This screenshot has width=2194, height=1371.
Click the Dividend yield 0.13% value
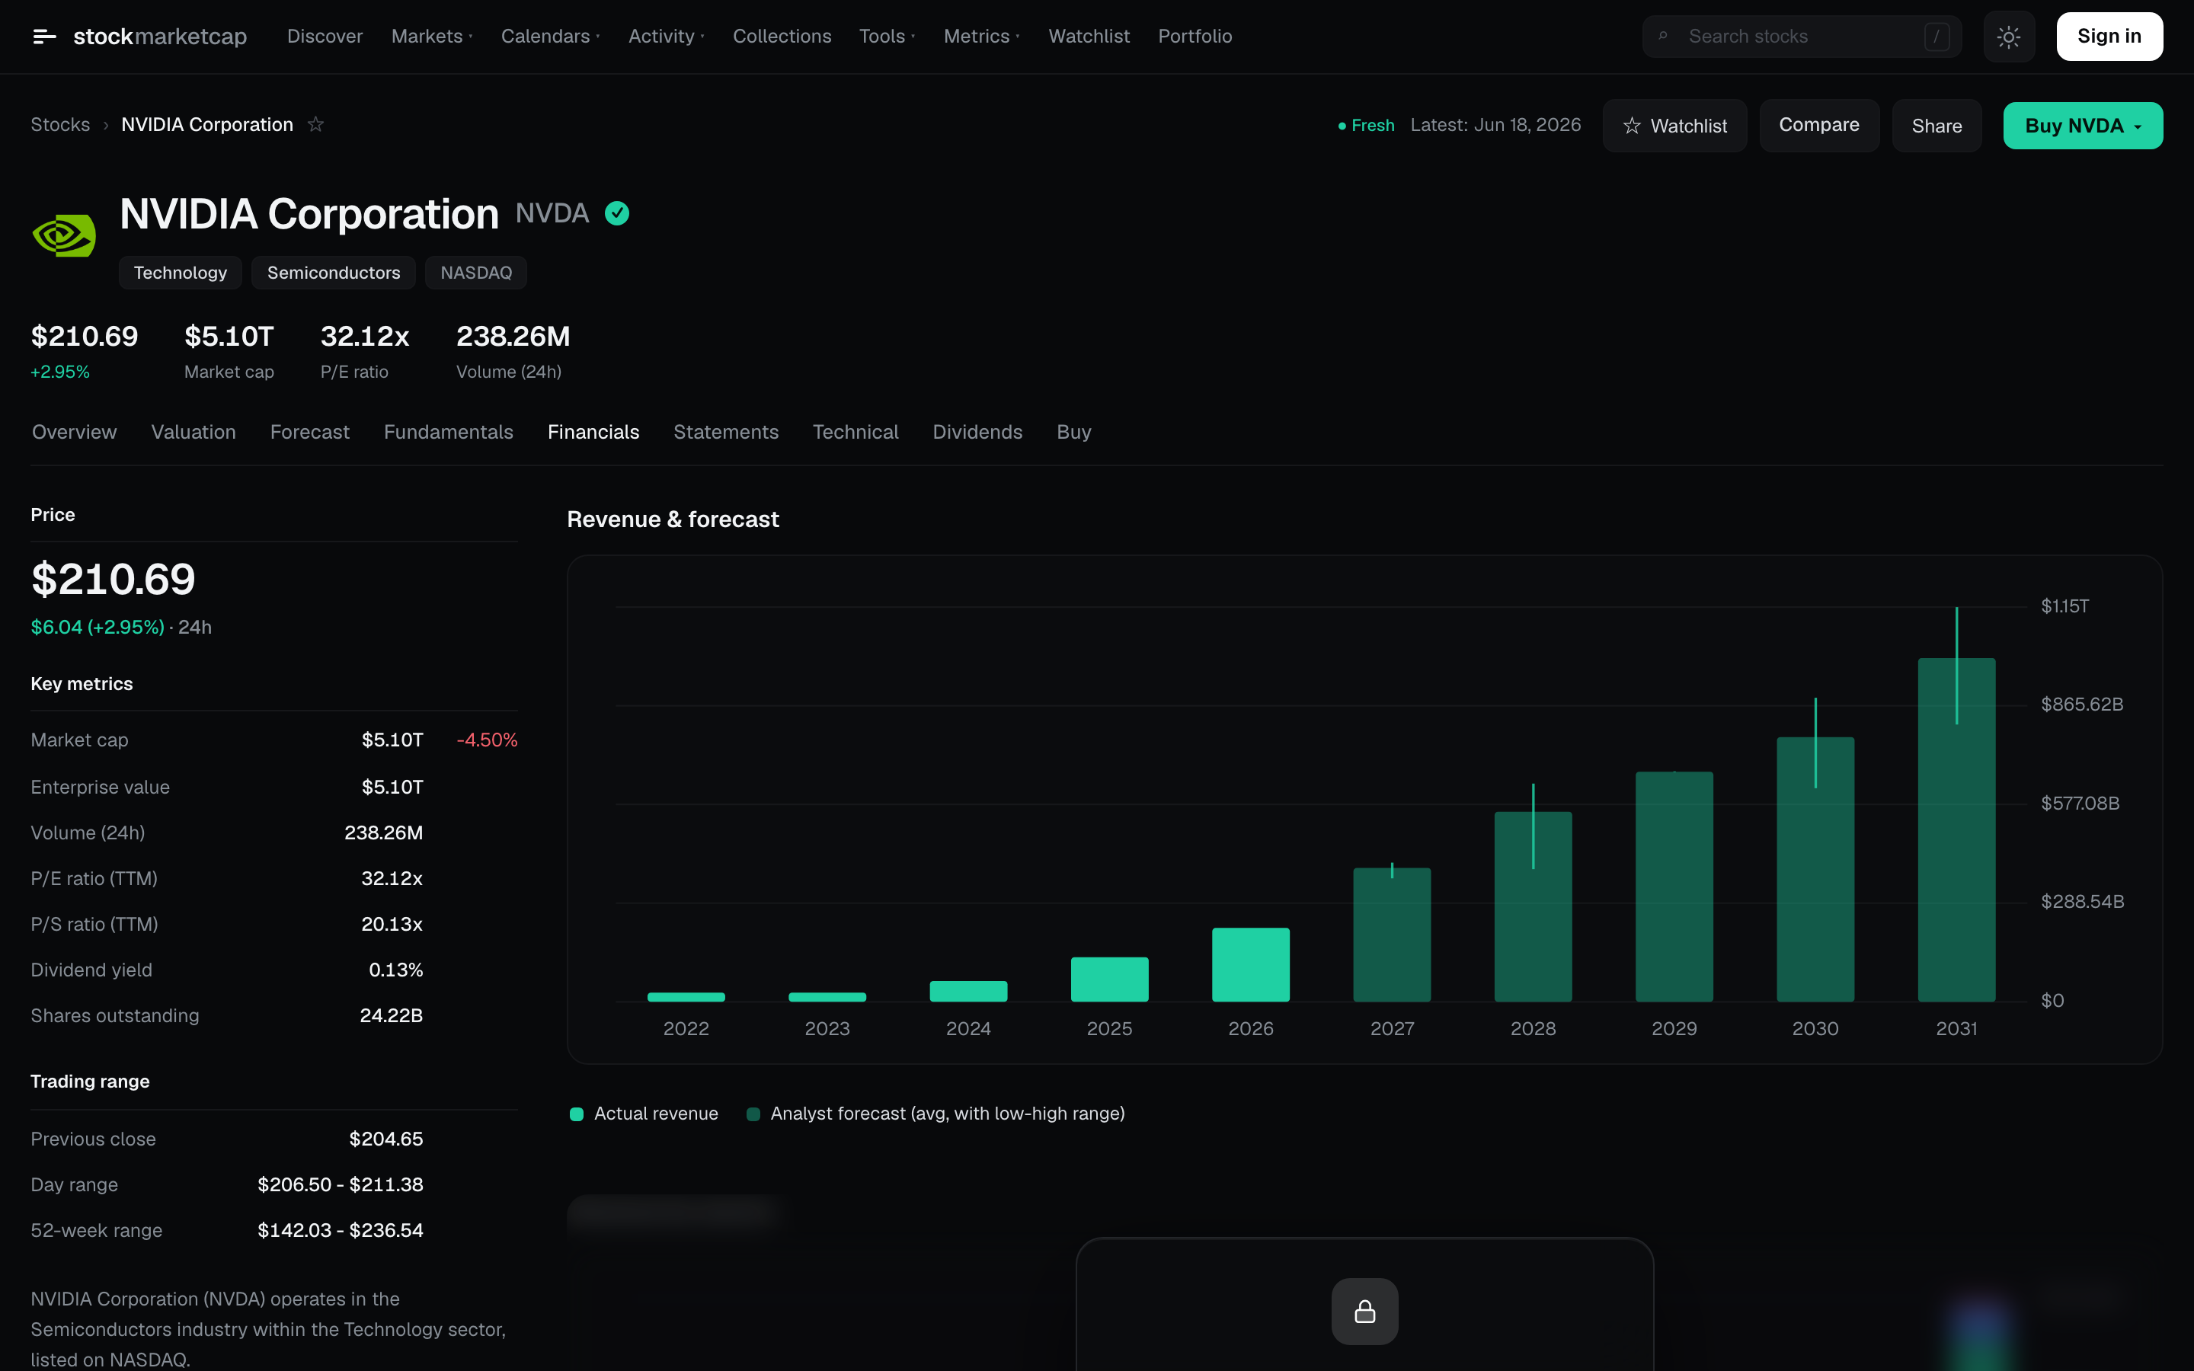tap(395, 970)
